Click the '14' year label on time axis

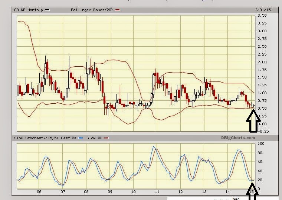point(228,192)
